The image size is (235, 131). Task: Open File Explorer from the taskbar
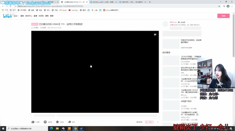57,128
